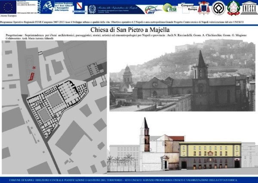258x183 pixels.
Task: Click the Ministero delle Infrastrutture banner
Action: tap(116, 9)
